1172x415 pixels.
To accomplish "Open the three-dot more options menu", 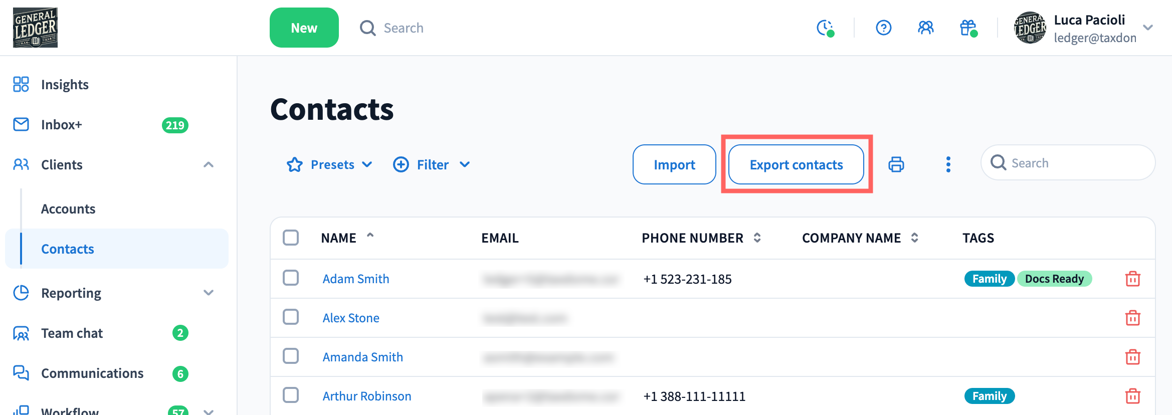I will click(948, 164).
